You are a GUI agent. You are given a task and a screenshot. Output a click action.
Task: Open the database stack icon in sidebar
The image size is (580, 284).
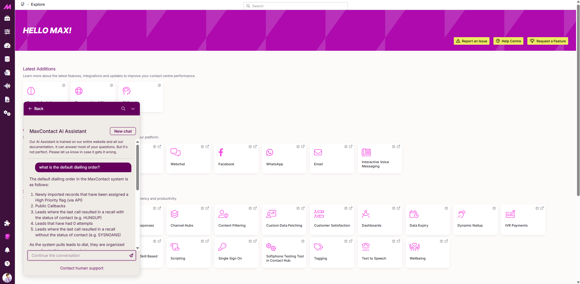pos(7,59)
